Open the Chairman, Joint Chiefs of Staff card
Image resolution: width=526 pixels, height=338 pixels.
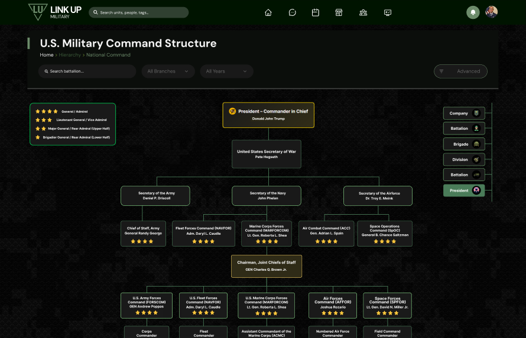click(x=266, y=265)
